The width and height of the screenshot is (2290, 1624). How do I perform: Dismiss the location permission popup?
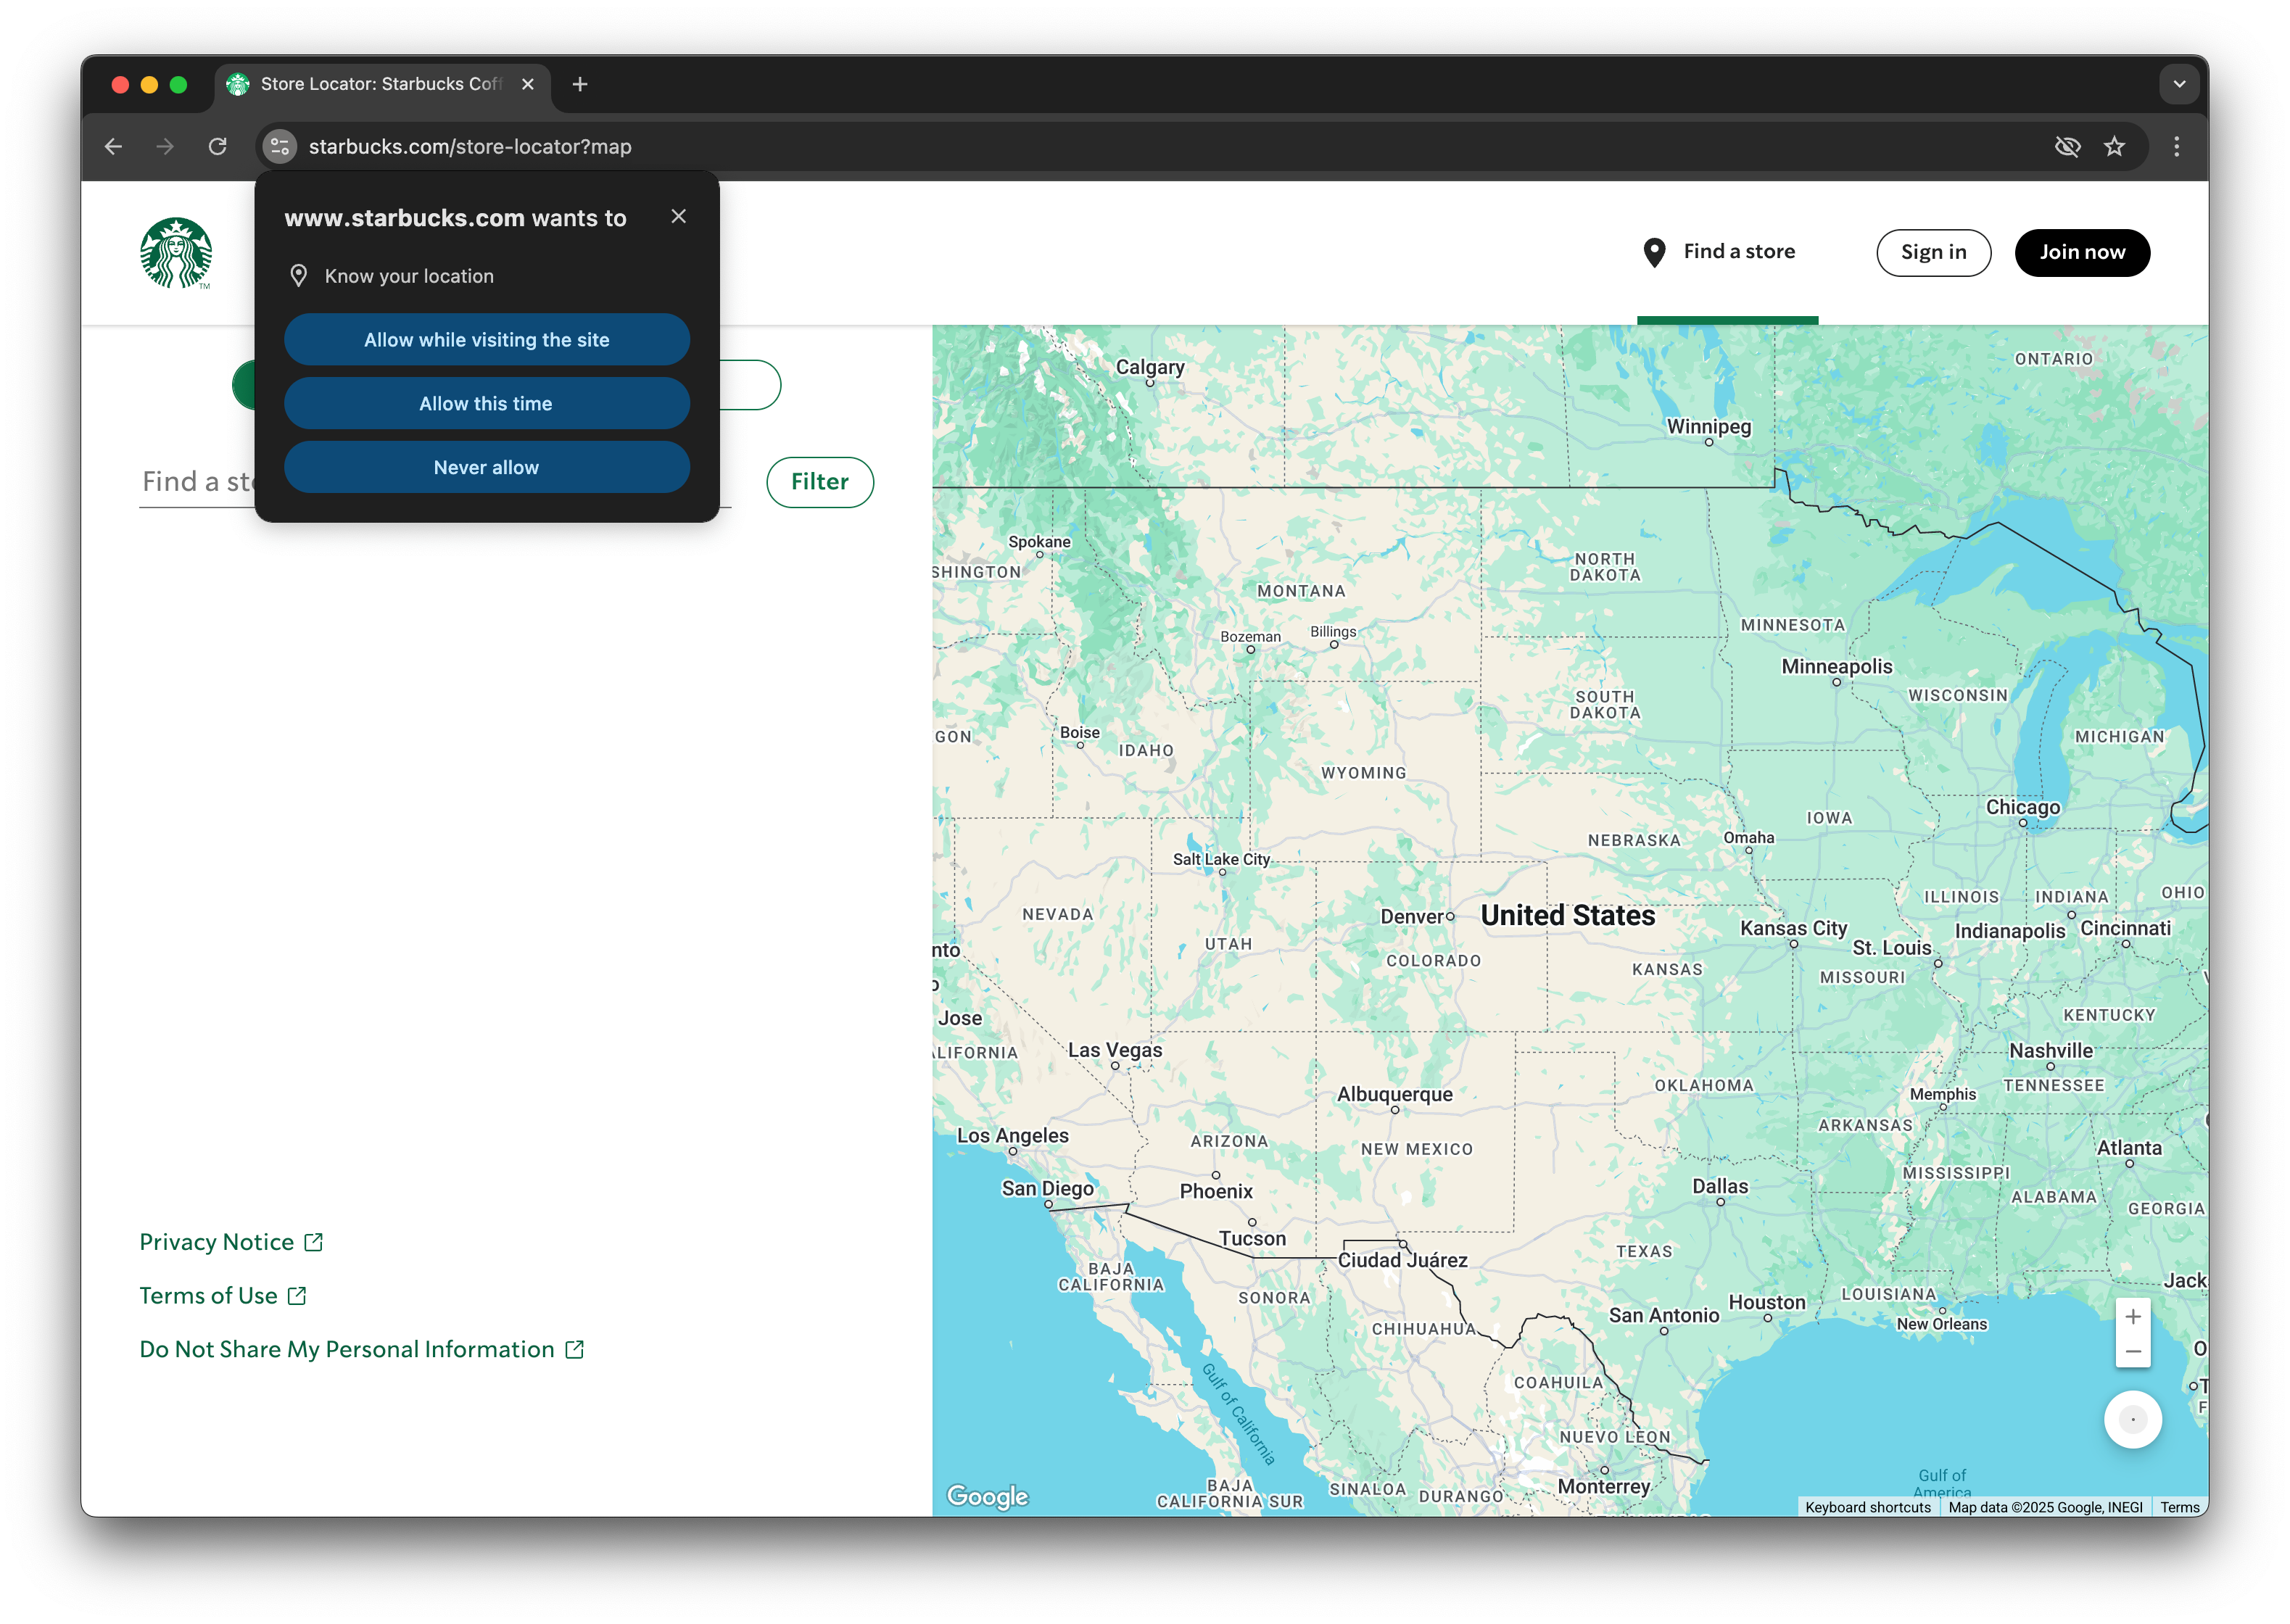click(679, 216)
